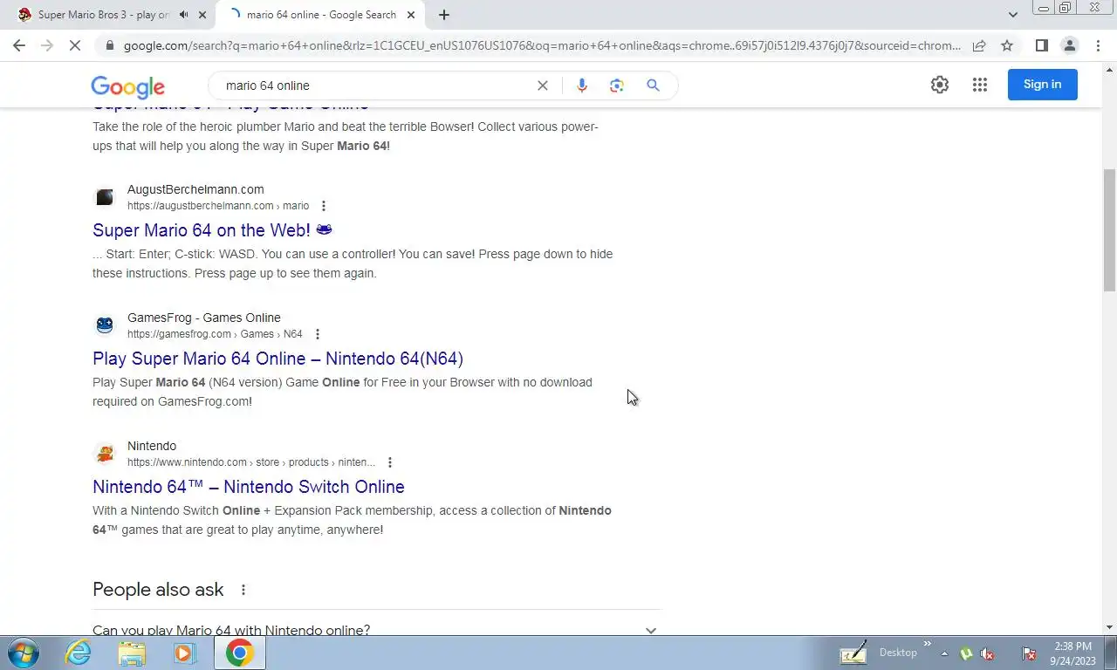This screenshot has height=670, width=1117.
Task: Bookmark this page with the star icon
Action: click(x=1007, y=45)
